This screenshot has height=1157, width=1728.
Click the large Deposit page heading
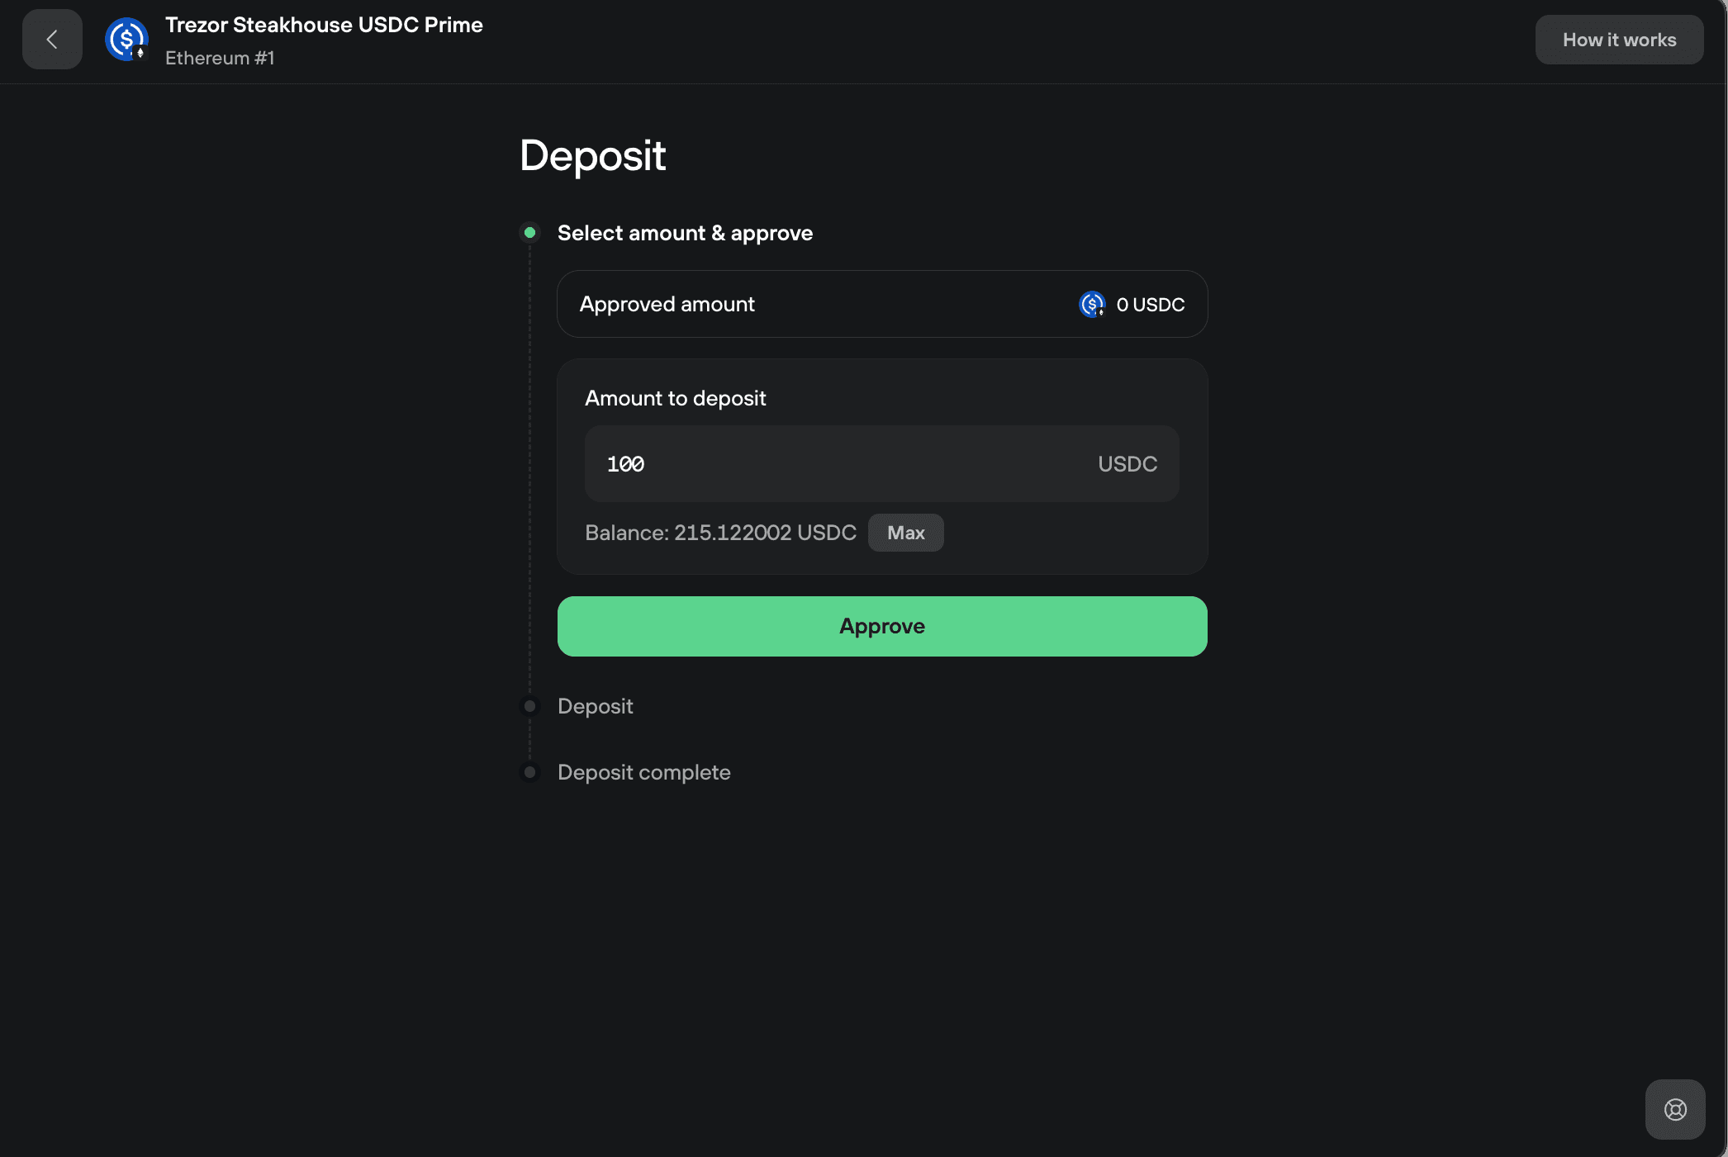[592, 155]
